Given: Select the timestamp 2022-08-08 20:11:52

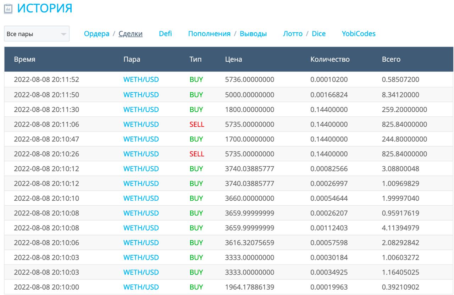Looking at the screenshot, I should (46, 79).
